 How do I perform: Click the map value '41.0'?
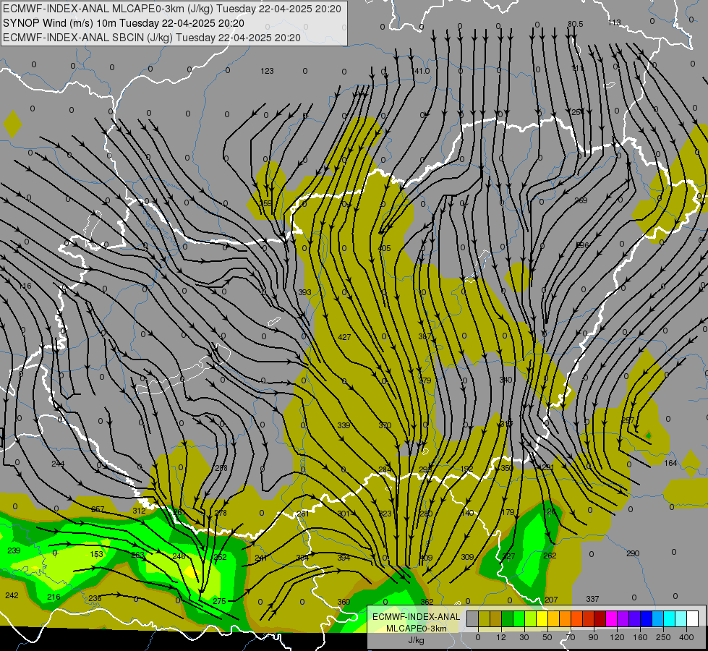tap(422, 71)
